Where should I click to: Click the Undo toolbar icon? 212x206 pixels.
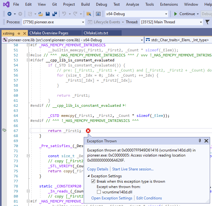(64, 14)
